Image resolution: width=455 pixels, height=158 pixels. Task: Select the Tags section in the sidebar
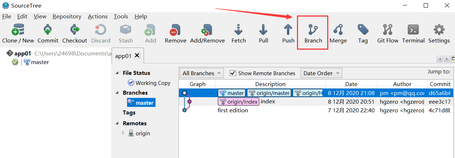click(x=129, y=113)
